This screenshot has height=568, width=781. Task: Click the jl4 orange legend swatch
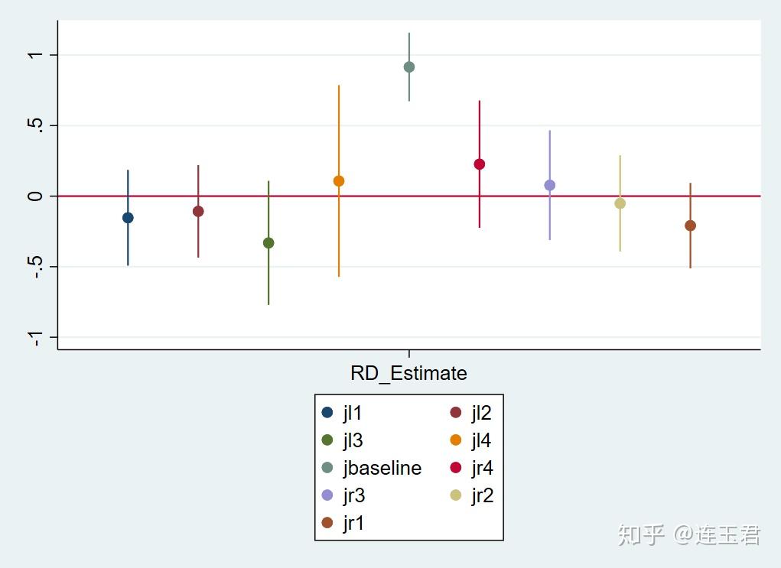point(456,440)
